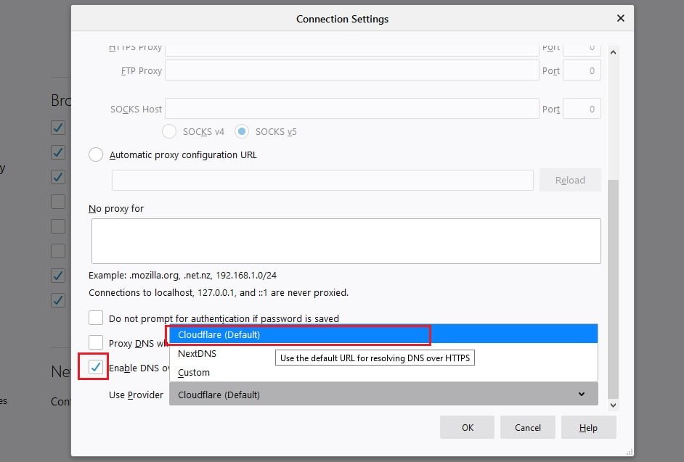Focus the No proxy for text area
684x462 pixels.
point(346,241)
